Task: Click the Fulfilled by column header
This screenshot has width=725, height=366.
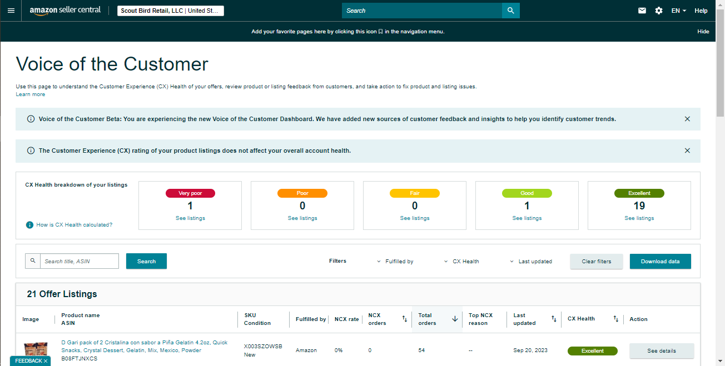Action: click(311, 319)
